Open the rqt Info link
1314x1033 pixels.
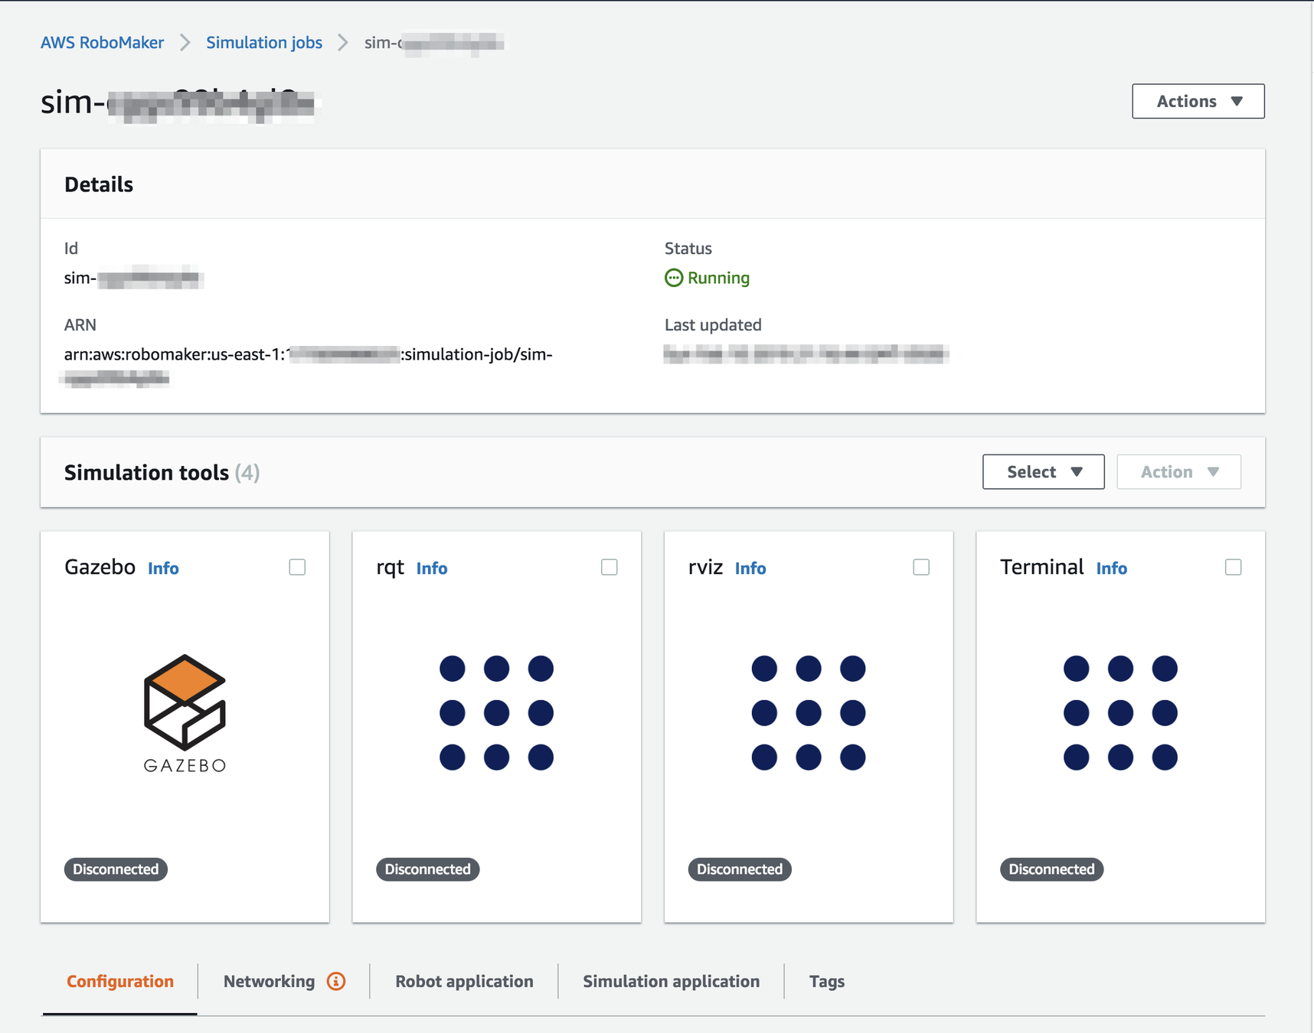point(432,568)
